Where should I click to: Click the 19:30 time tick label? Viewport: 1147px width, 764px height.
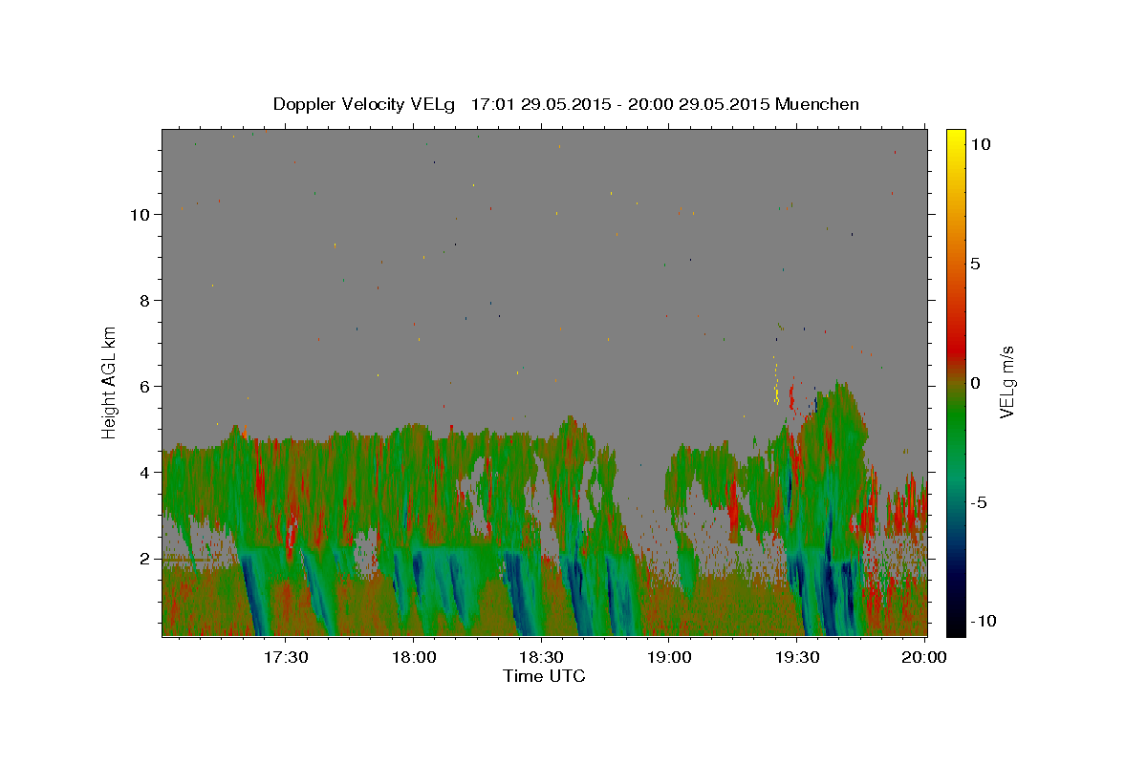[796, 657]
